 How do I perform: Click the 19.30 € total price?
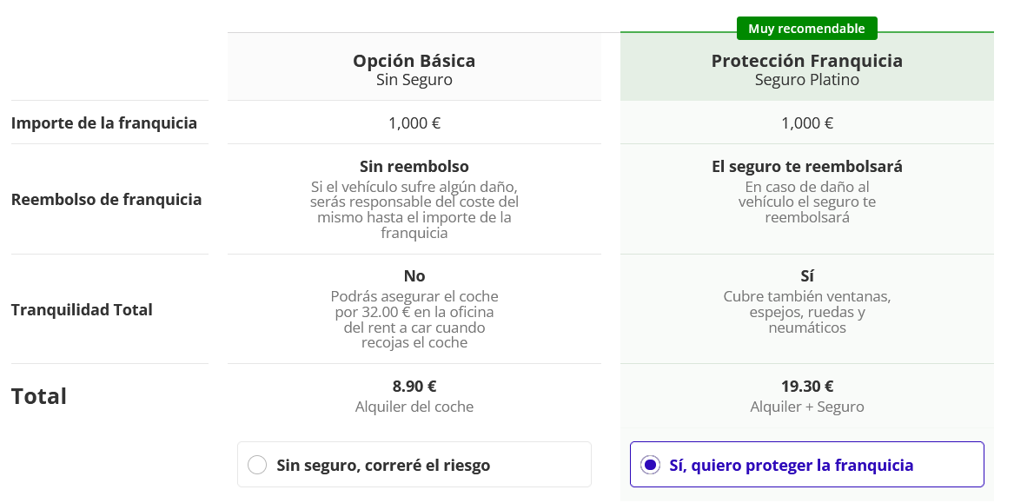point(806,386)
